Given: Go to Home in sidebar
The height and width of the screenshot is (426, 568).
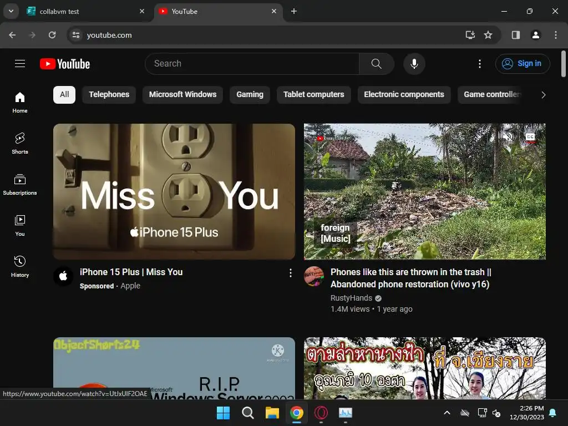Looking at the screenshot, I should (x=20, y=103).
